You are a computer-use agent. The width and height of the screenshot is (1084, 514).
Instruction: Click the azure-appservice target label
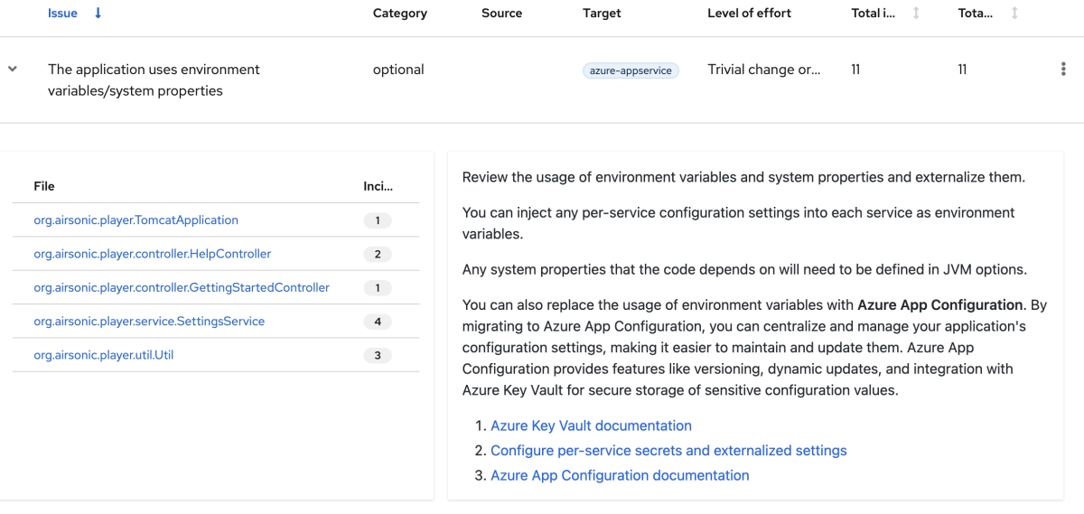(631, 70)
